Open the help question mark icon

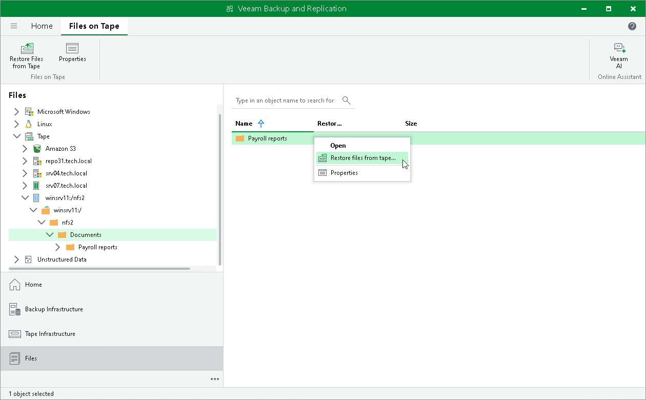pos(632,26)
